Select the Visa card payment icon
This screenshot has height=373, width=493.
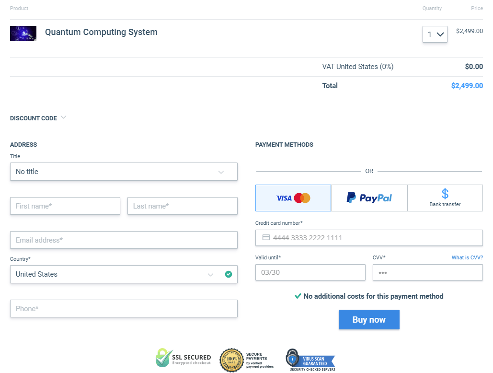pyautogui.click(x=284, y=198)
